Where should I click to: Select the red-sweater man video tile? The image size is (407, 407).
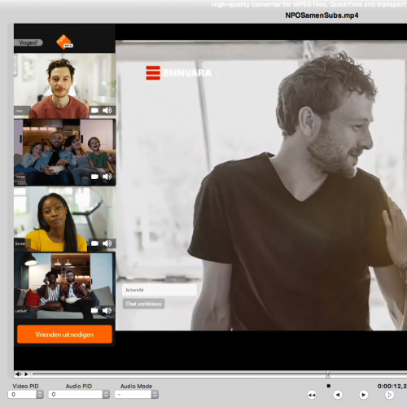coord(65,85)
